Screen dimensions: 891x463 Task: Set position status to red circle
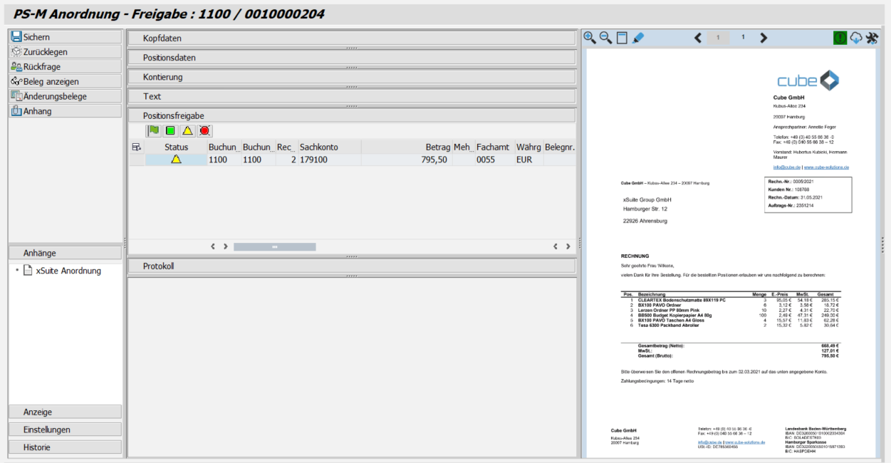tap(204, 130)
